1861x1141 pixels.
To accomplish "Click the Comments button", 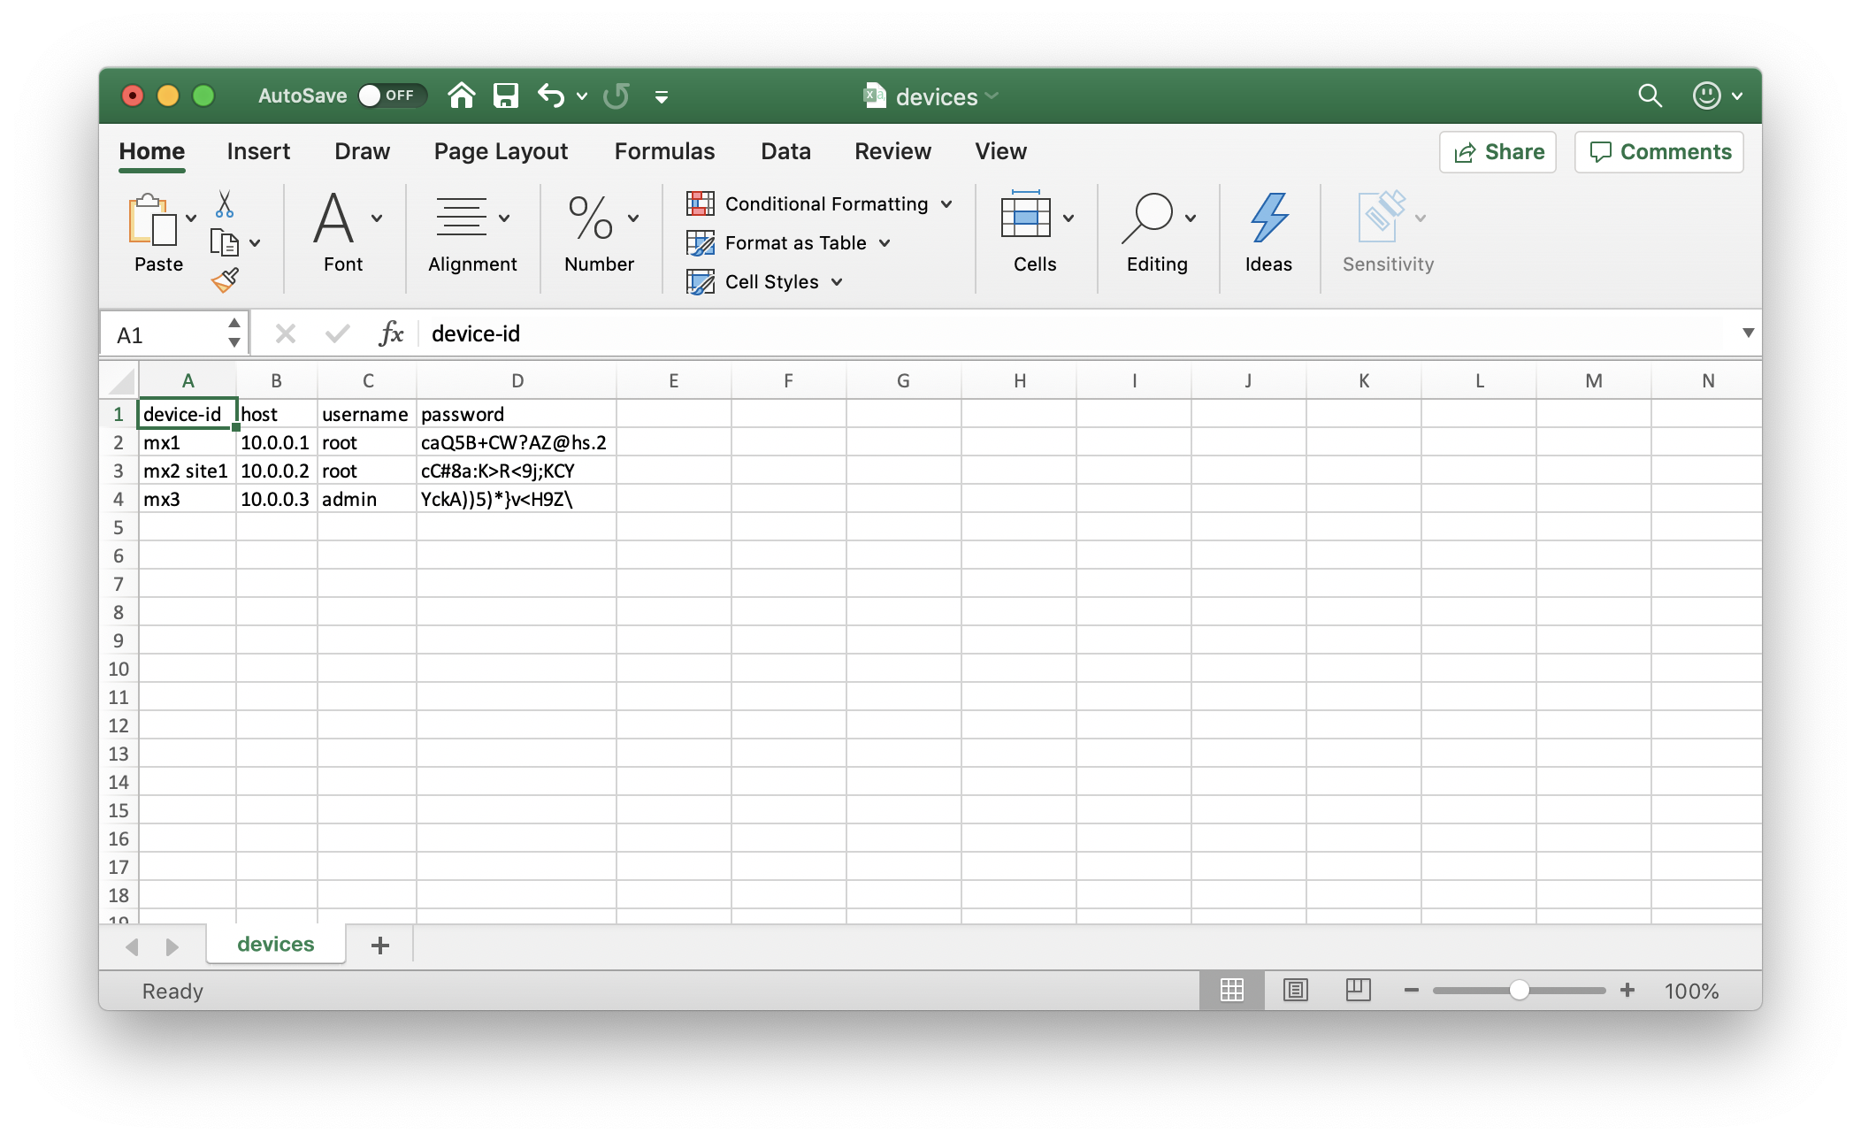I will [1660, 151].
